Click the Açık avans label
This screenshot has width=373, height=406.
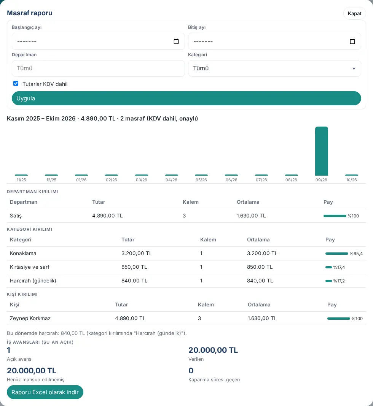click(19, 359)
